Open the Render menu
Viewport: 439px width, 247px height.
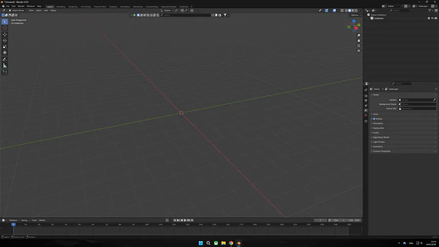(21, 6)
